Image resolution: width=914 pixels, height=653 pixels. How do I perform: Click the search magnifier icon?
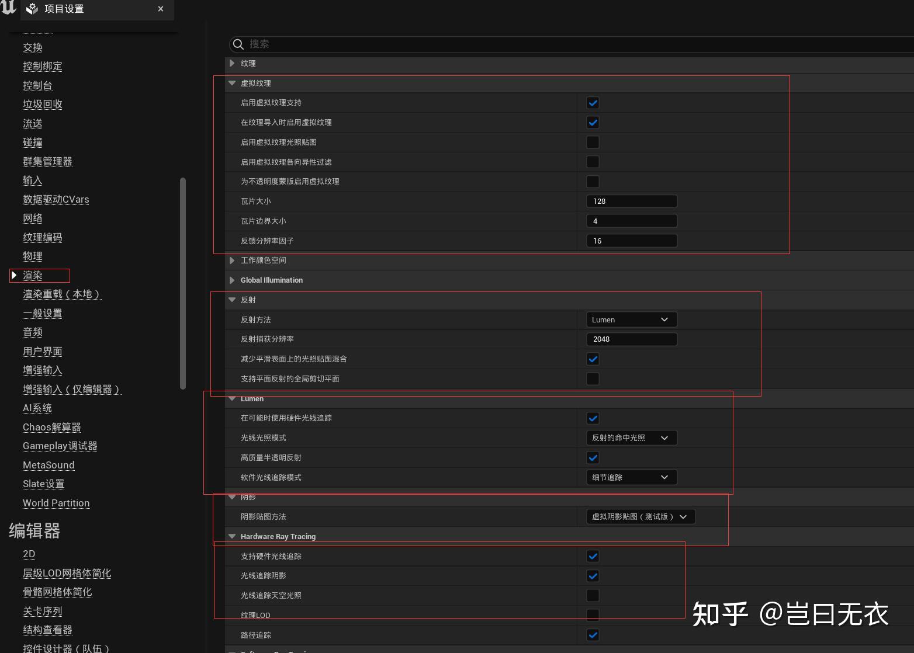pyautogui.click(x=238, y=44)
